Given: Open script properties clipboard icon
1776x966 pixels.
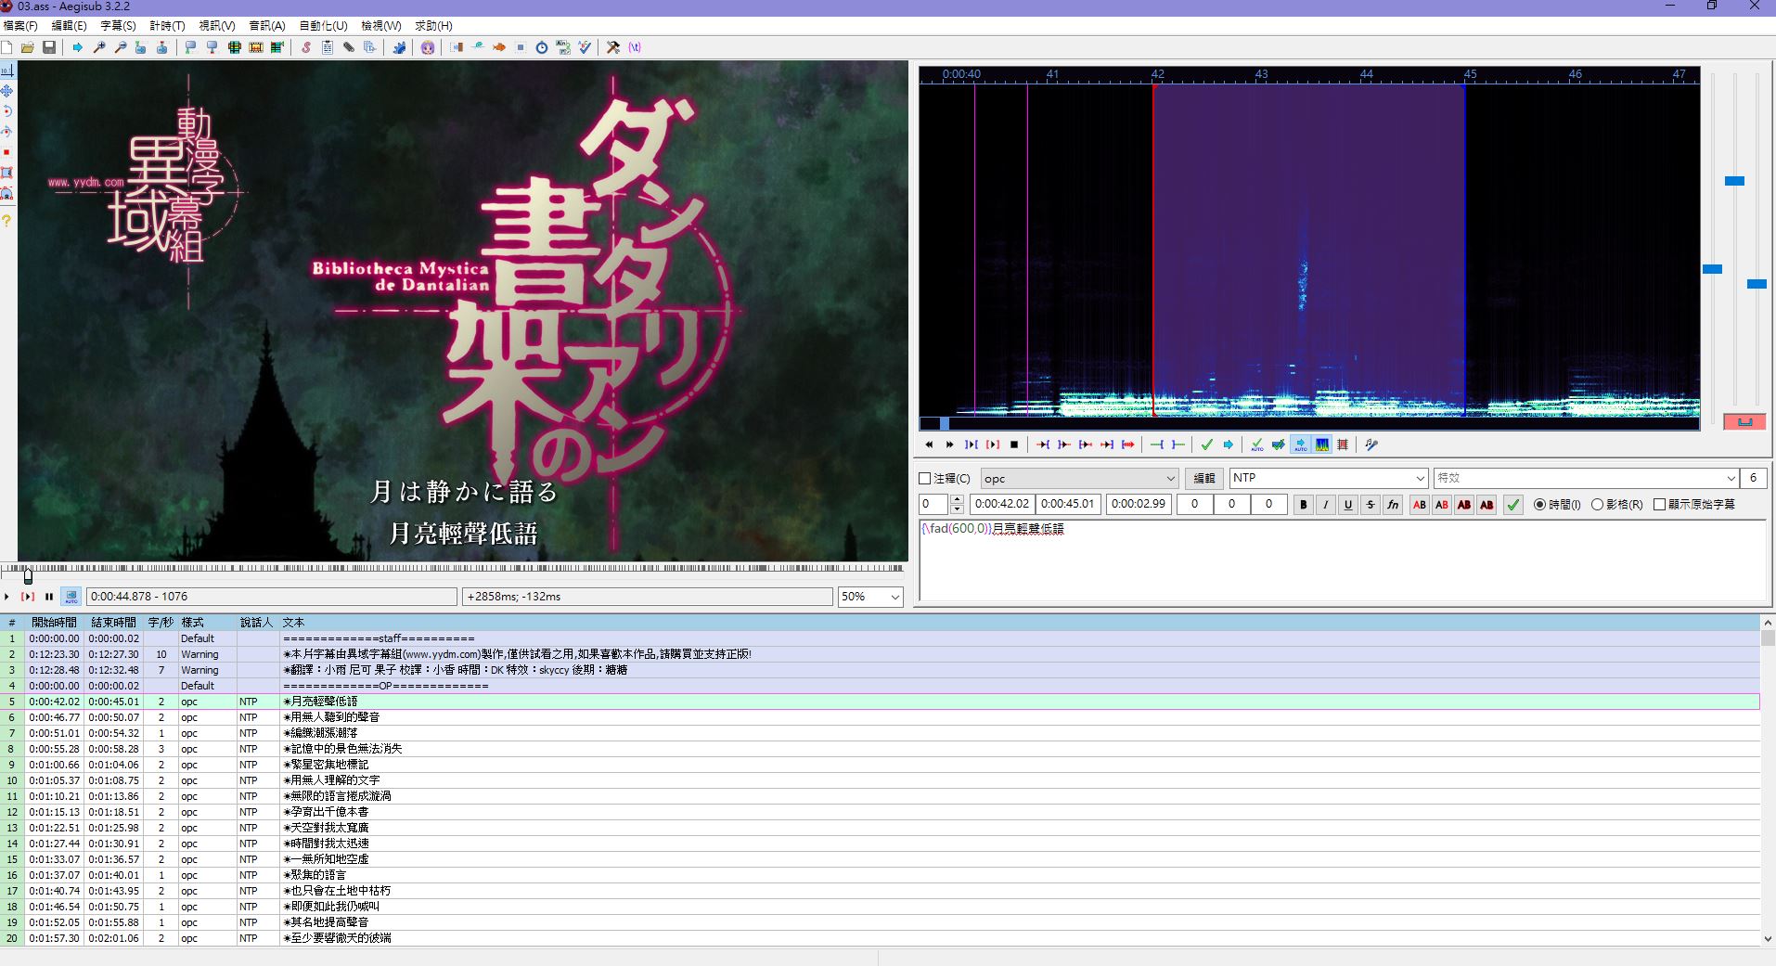Looking at the screenshot, I should pyautogui.click(x=328, y=47).
